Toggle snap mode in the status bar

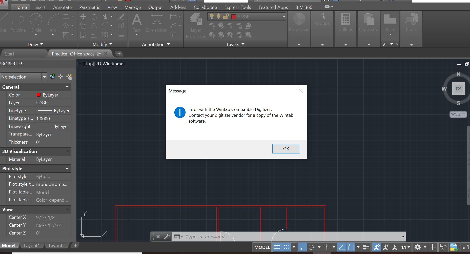coord(287,247)
